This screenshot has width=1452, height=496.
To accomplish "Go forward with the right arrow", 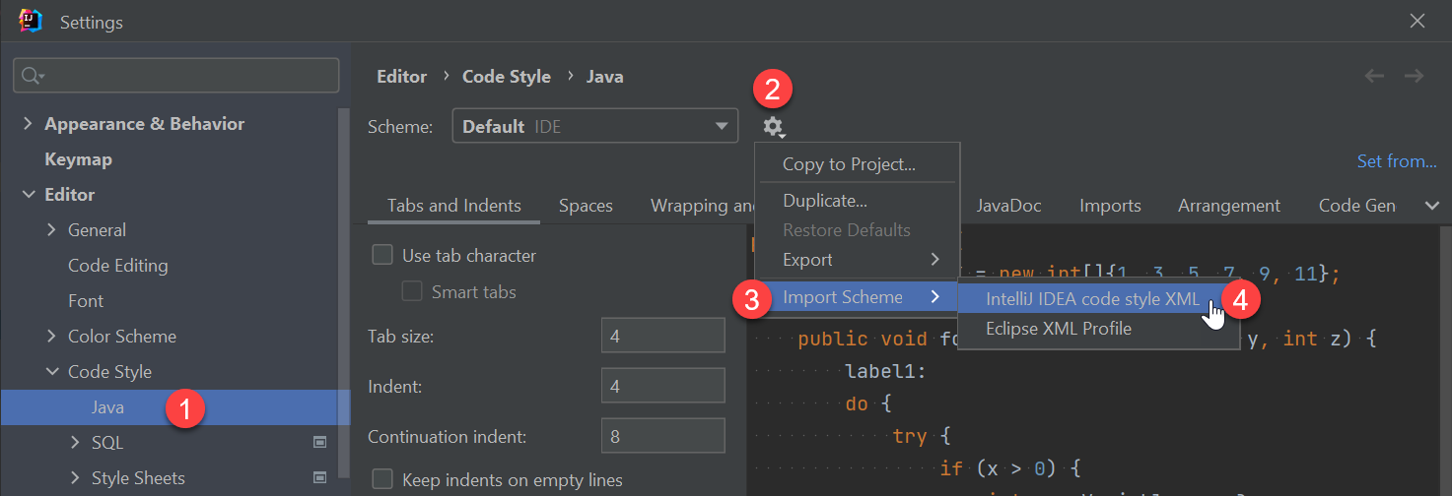I will pos(1414,76).
